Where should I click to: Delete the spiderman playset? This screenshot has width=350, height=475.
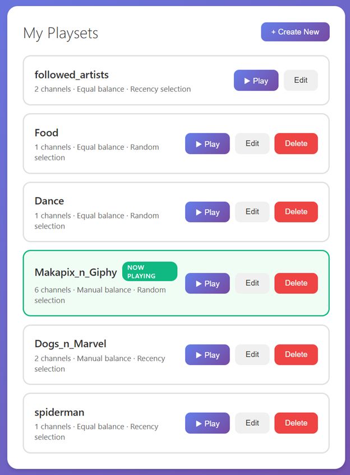pos(296,423)
